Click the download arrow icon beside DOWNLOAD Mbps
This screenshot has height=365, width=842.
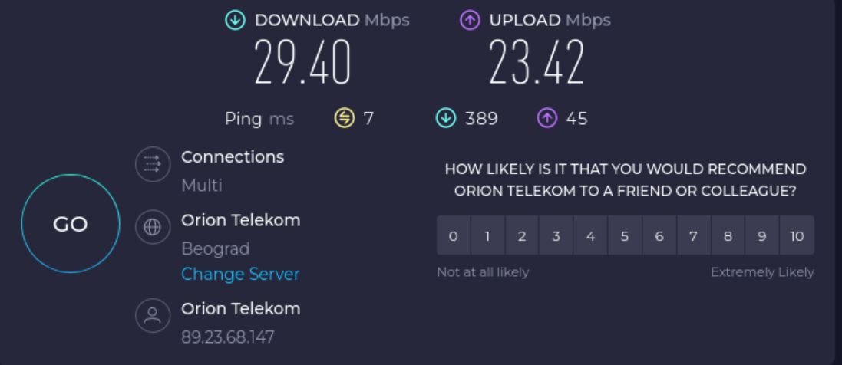point(236,21)
